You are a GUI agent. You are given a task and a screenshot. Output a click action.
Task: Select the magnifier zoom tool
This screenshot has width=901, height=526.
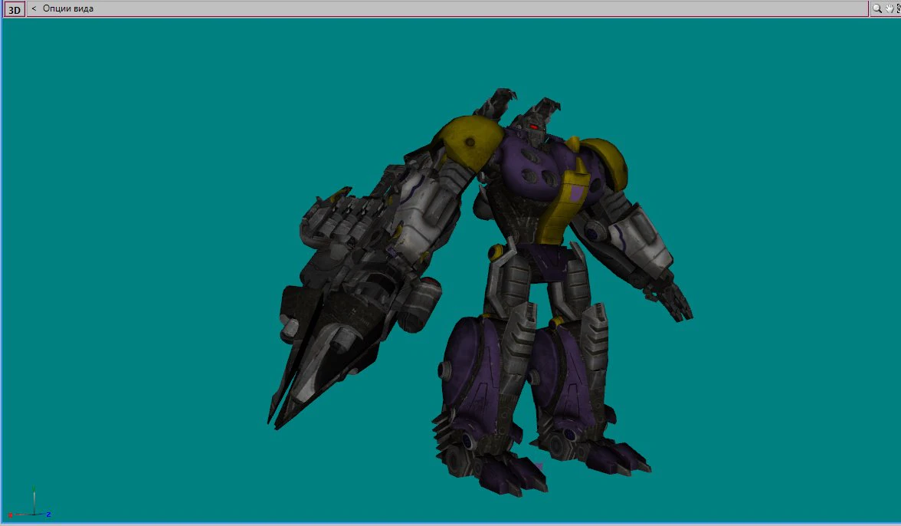pyautogui.click(x=876, y=8)
